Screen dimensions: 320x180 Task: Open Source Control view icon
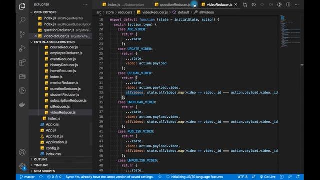point(22,34)
